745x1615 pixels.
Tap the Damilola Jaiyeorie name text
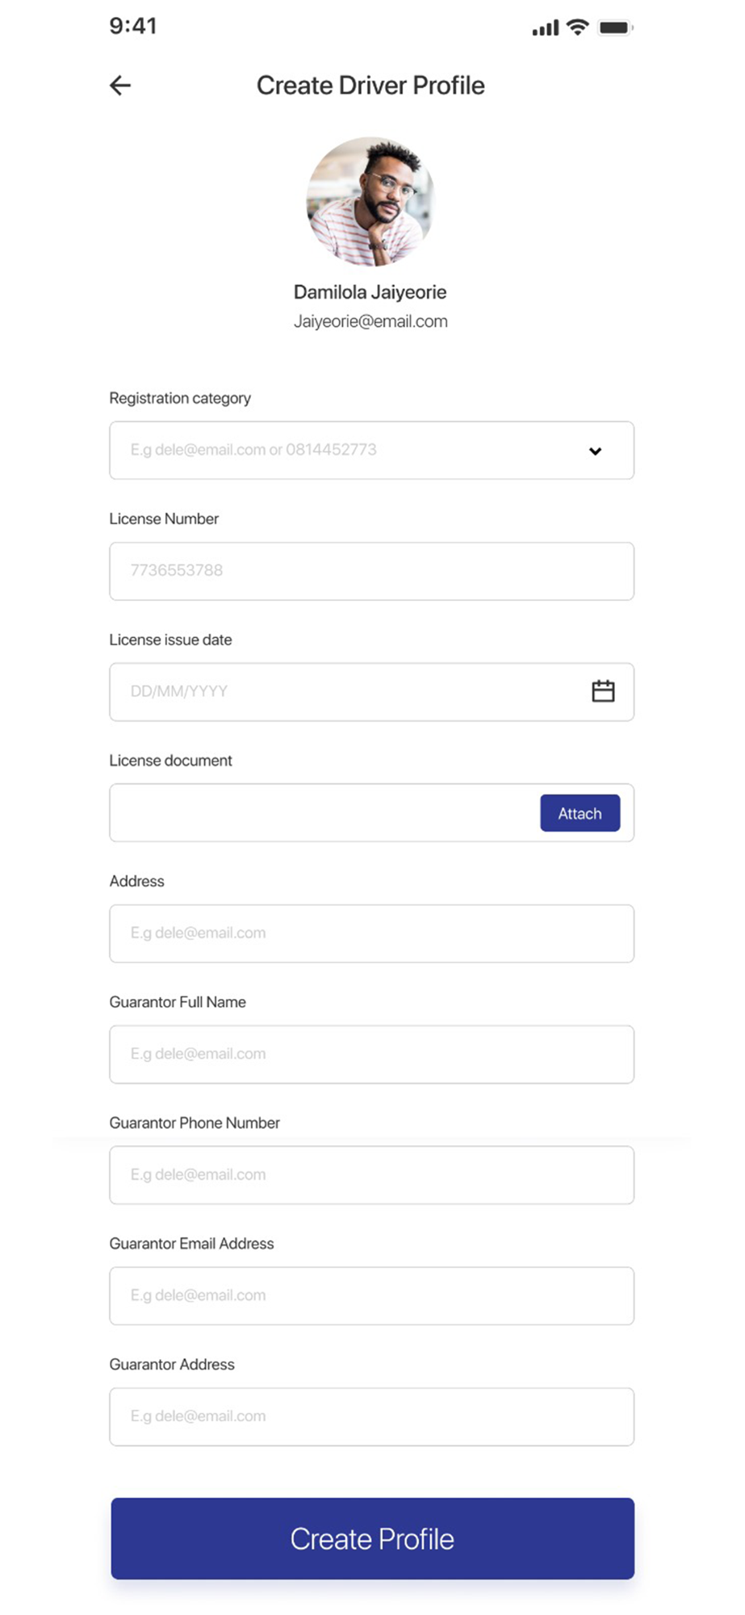tap(370, 292)
